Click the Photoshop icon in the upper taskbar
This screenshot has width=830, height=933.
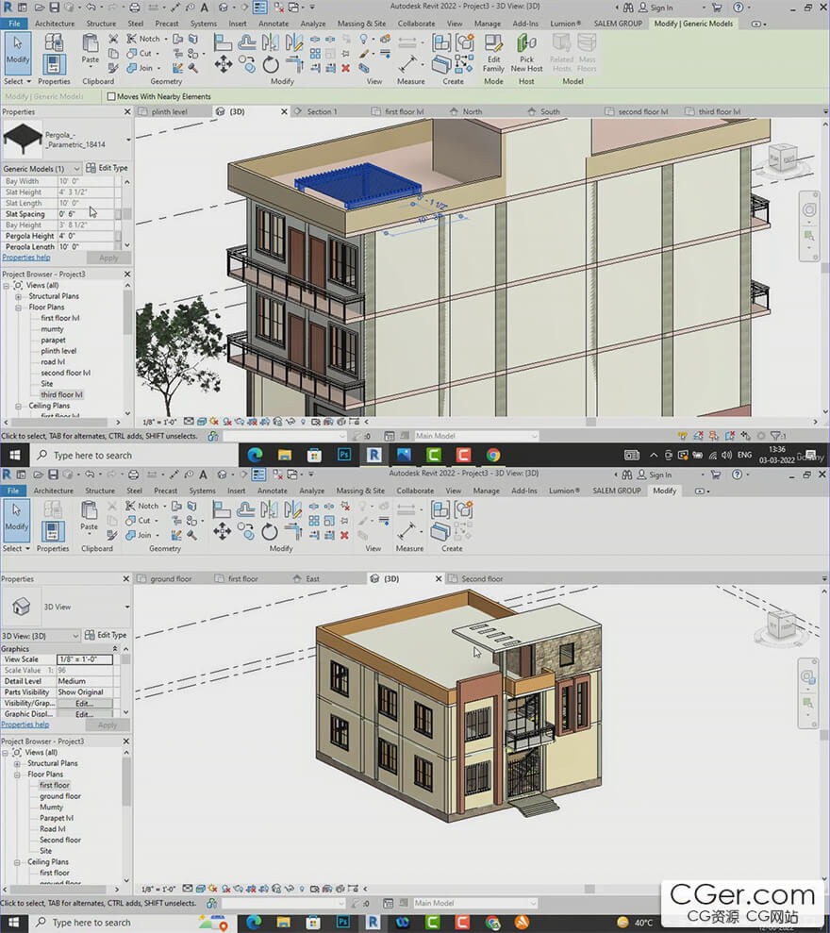(343, 455)
